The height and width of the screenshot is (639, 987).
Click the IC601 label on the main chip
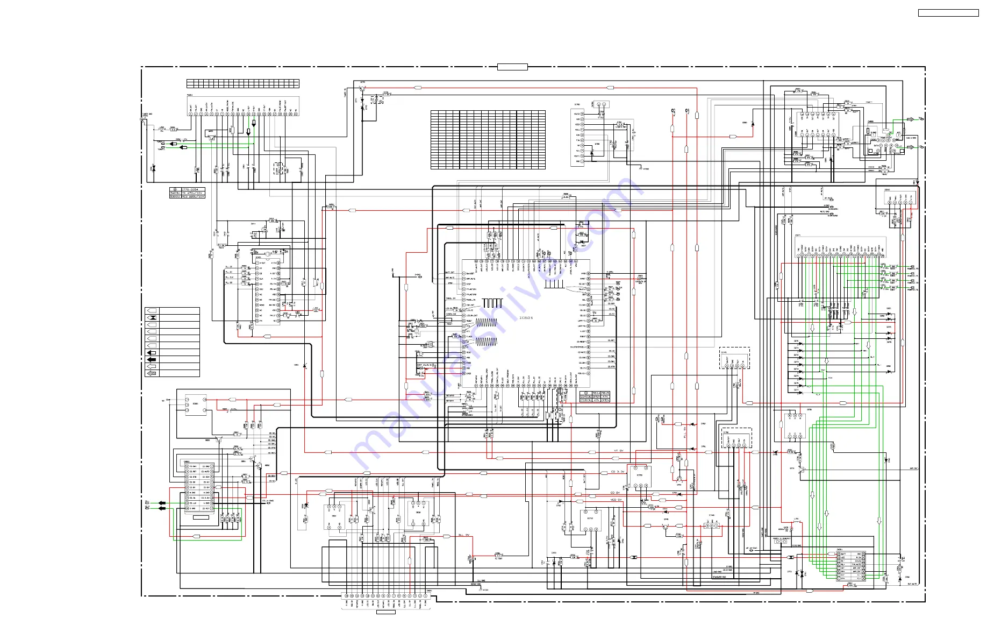point(526,318)
